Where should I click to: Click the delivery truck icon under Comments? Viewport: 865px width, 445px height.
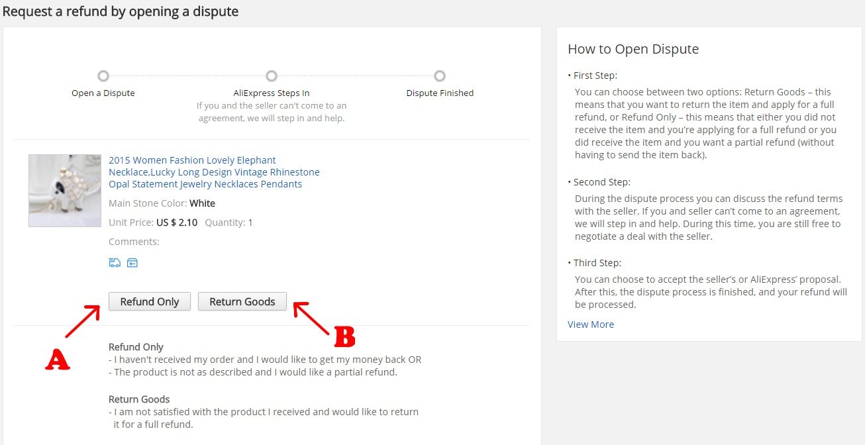tap(115, 263)
